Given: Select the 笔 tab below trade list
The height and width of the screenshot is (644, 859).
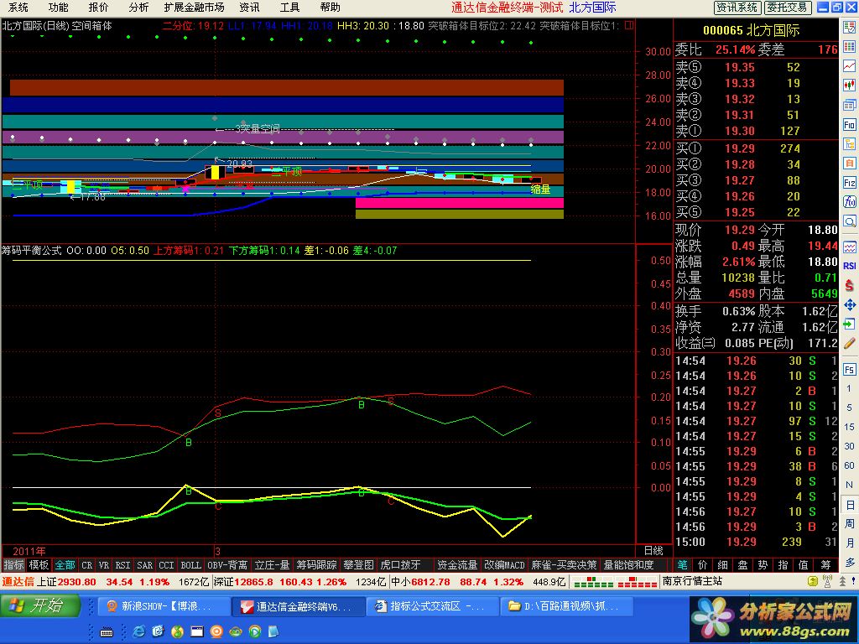Looking at the screenshot, I should 683,564.
